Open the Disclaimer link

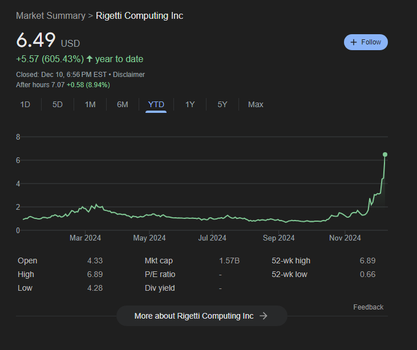click(129, 75)
